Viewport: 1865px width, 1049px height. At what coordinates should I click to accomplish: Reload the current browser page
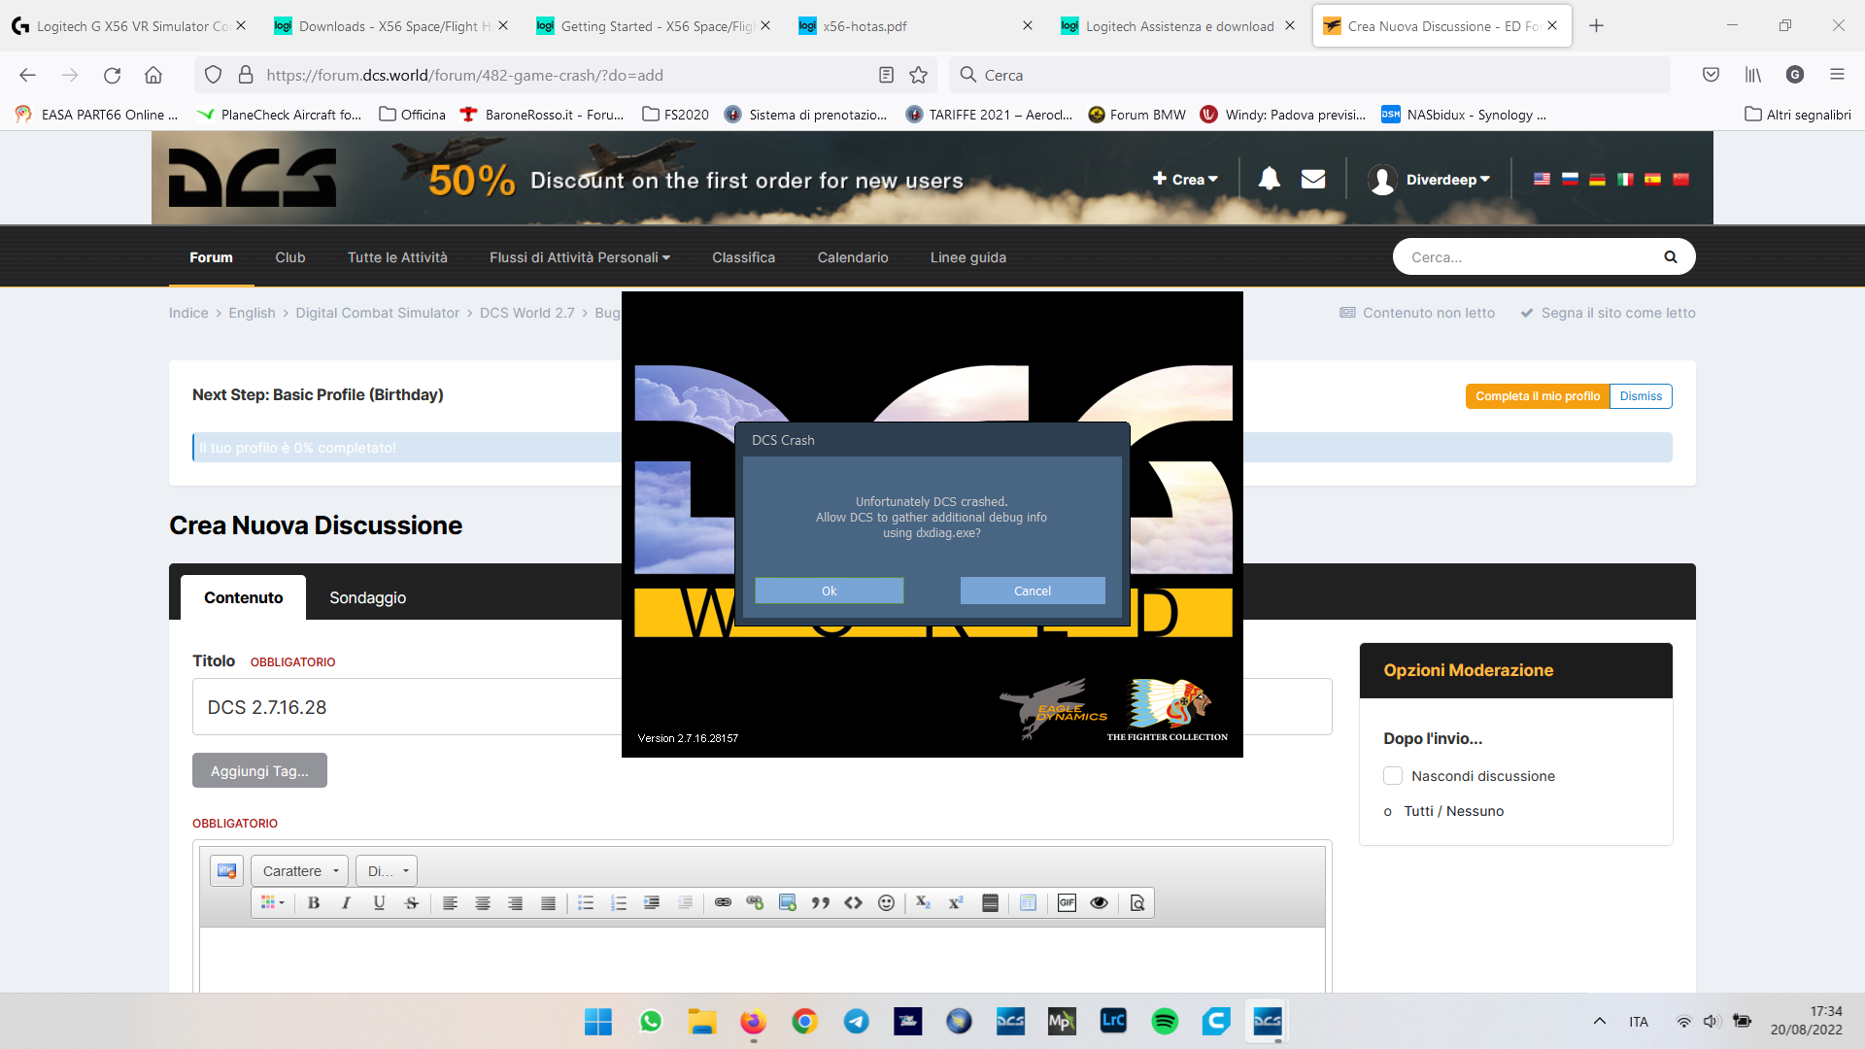pos(112,75)
